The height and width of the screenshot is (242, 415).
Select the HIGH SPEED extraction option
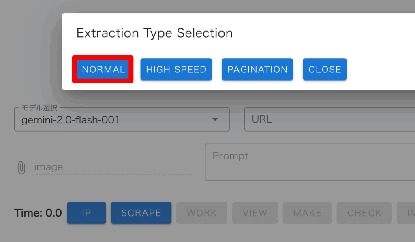(x=176, y=70)
